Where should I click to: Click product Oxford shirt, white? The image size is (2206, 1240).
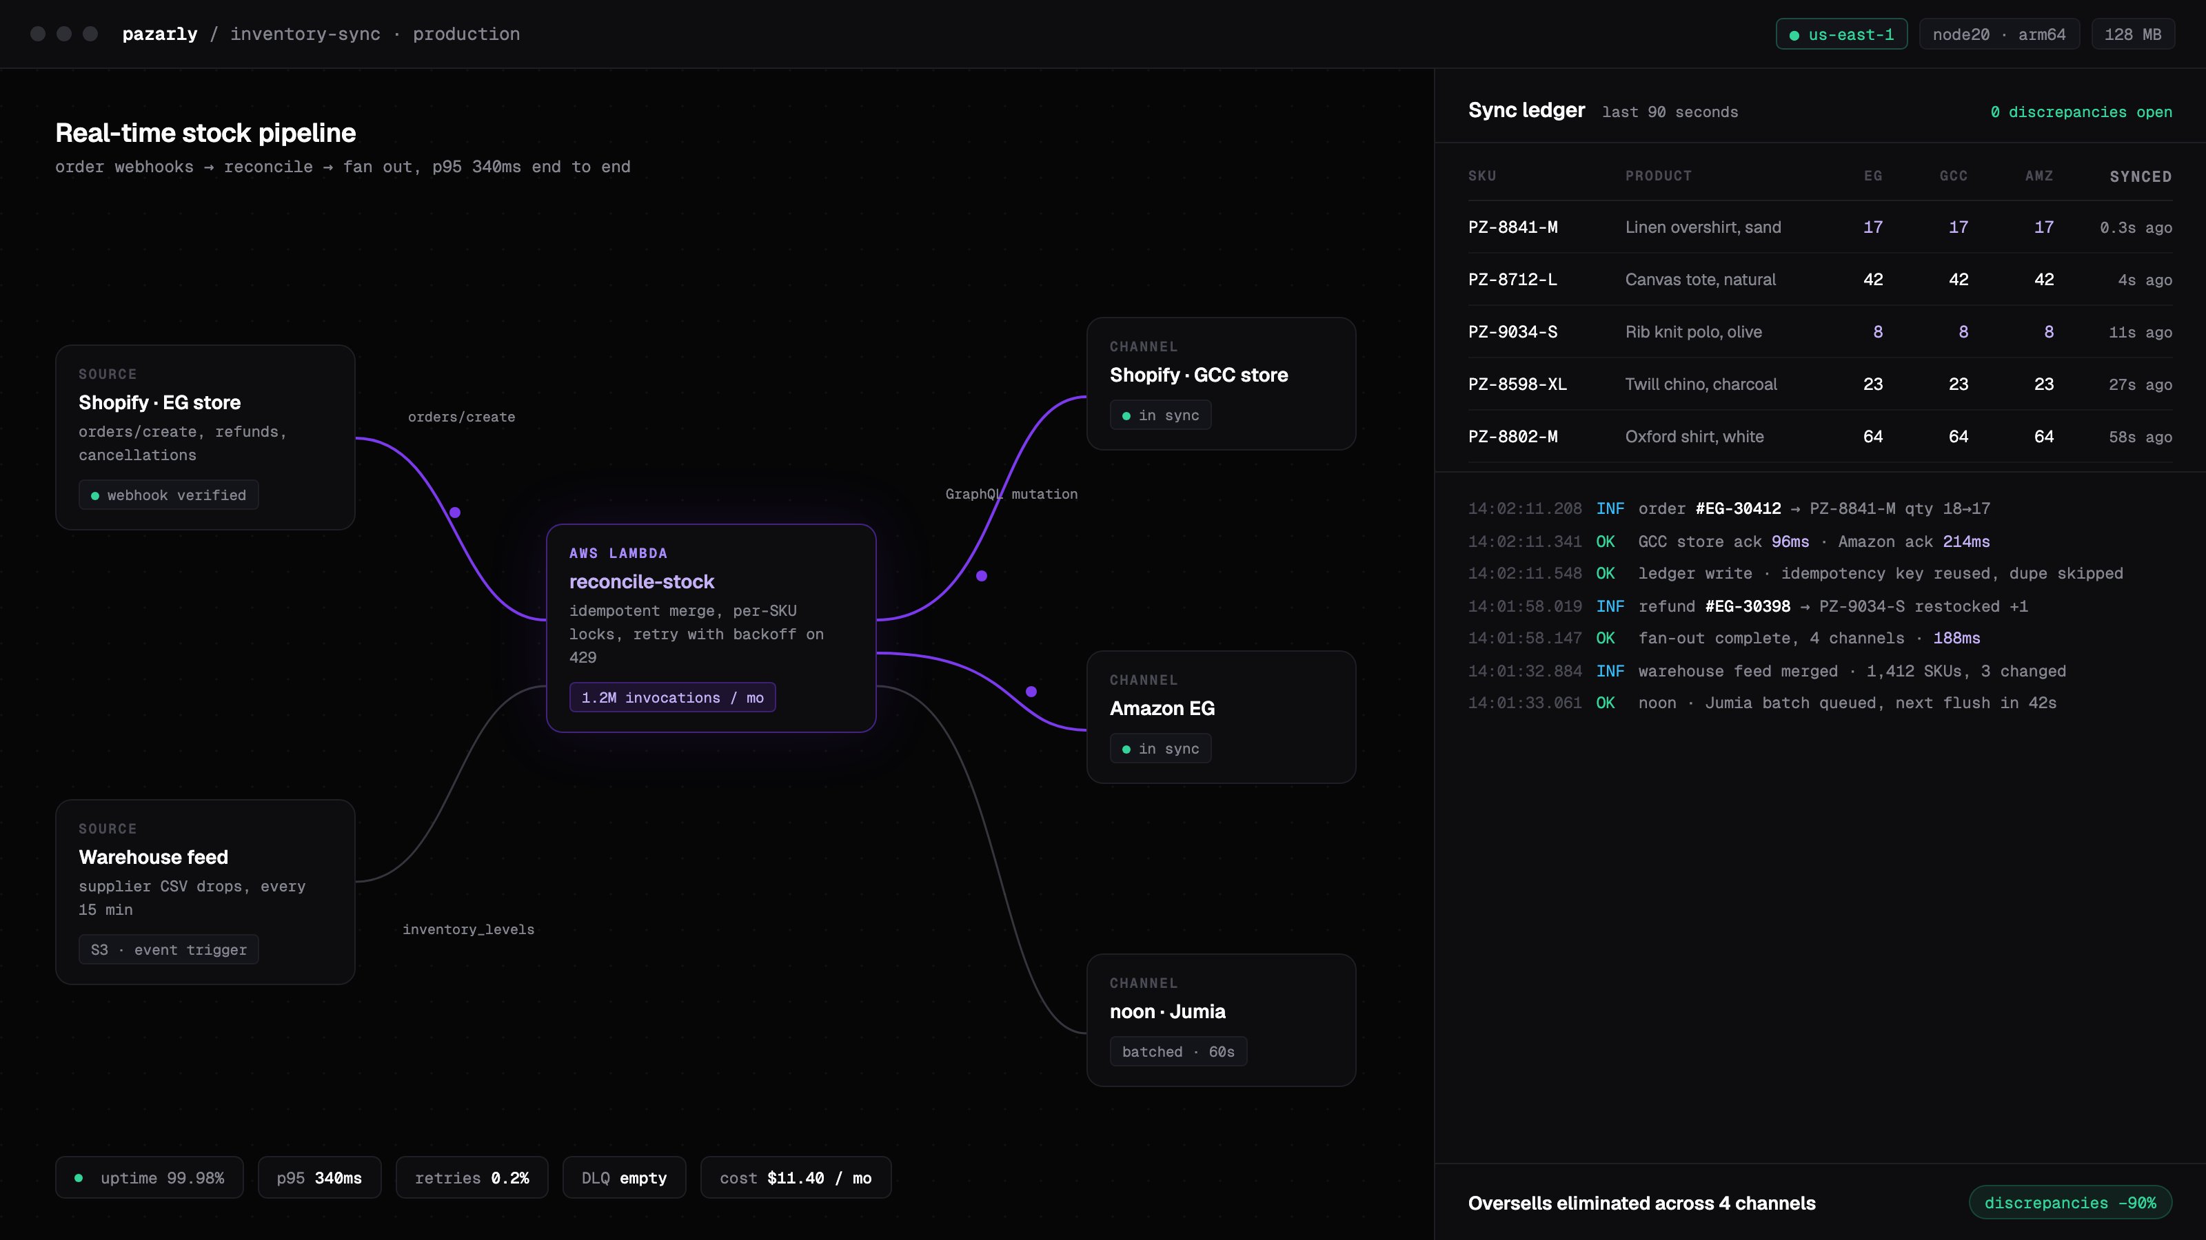click(x=1694, y=435)
